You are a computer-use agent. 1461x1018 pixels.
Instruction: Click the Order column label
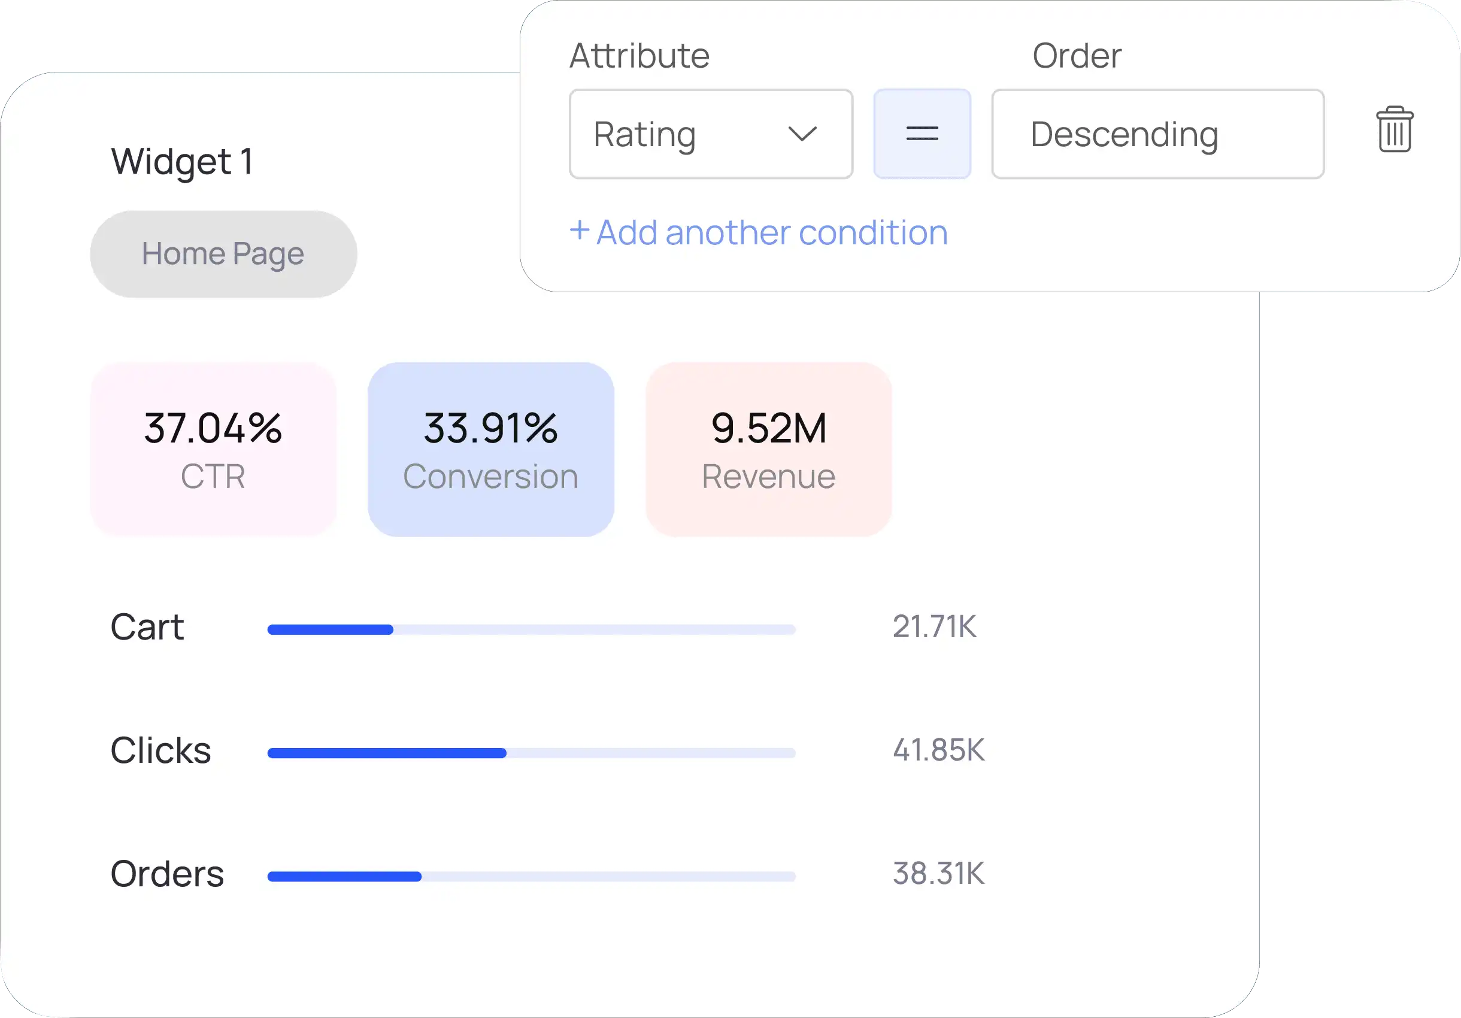(1076, 56)
